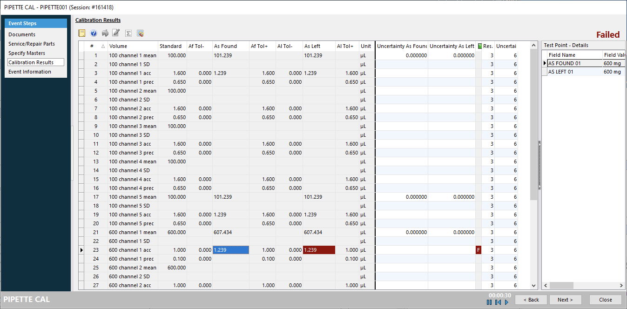
Task: Click the blue help question mark icon
Action: pyautogui.click(x=94, y=33)
